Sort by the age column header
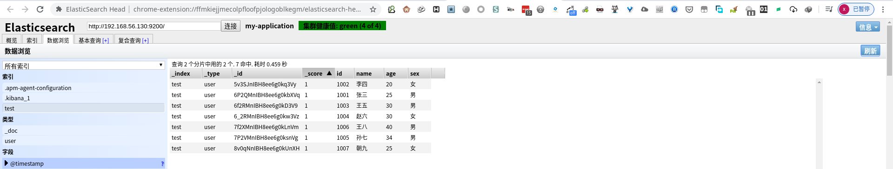 coord(396,73)
